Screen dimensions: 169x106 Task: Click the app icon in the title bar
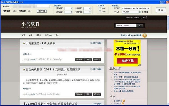2,2
